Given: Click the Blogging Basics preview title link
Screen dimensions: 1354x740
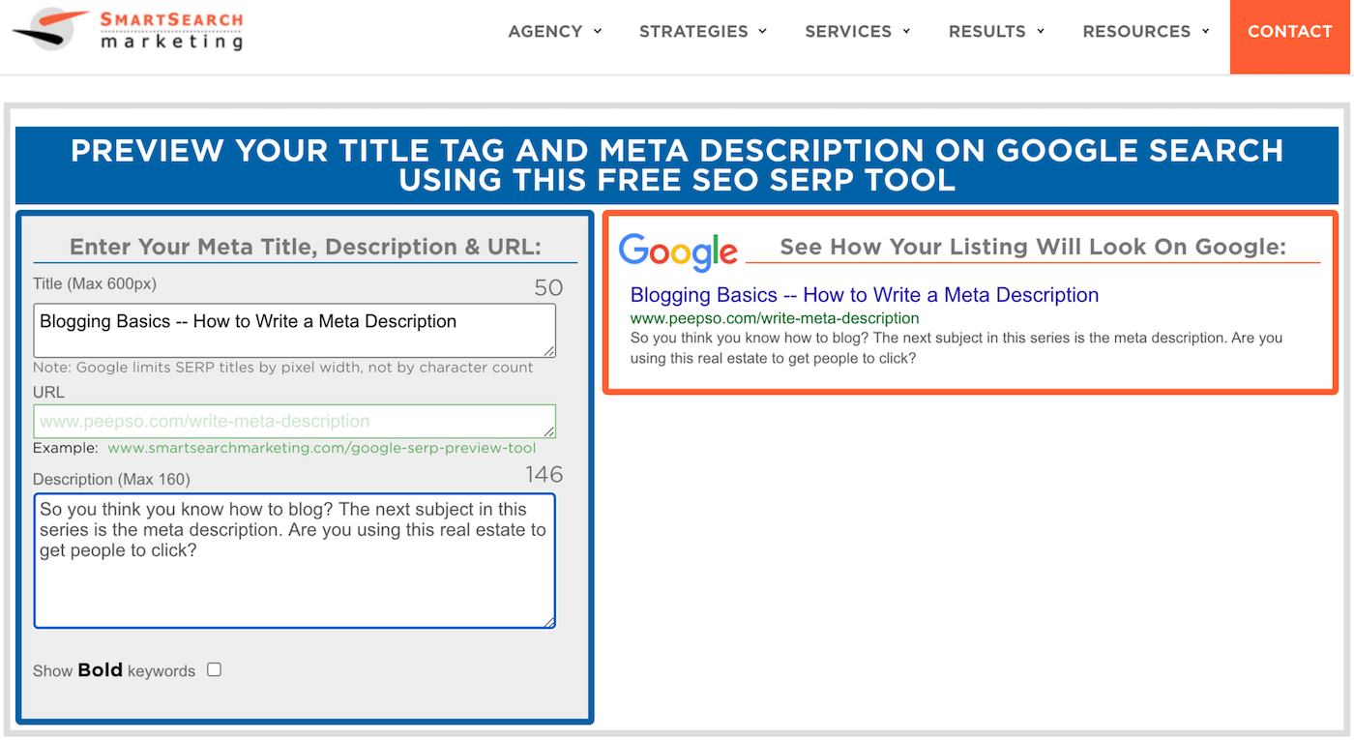Looking at the screenshot, I should (865, 295).
